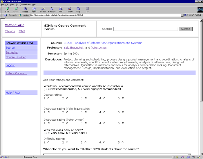Click the Reload toolbar icon
The height and width of the screenshot is (159, 203).
point(25,10)
